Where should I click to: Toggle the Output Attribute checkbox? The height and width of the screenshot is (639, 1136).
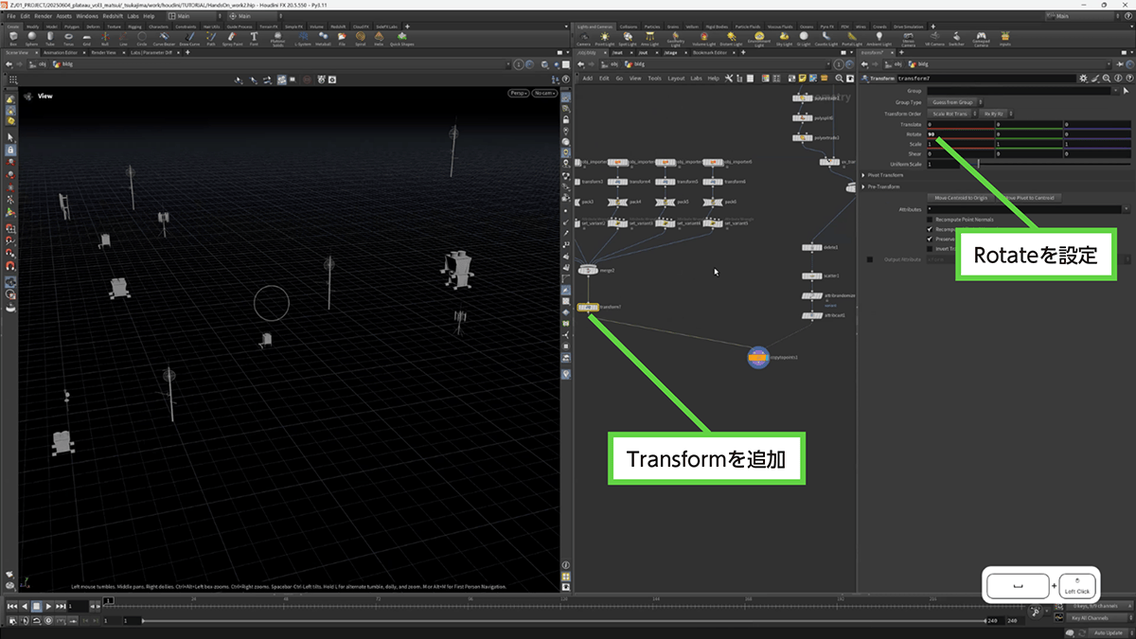[870, 258]
